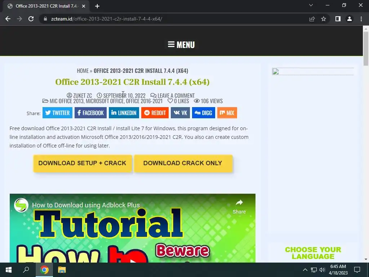
Task: Open the MICROSOFT OFFICE category link
Action: [105, 101]
